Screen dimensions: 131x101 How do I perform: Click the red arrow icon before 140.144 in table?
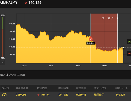[x=38, y=95]
